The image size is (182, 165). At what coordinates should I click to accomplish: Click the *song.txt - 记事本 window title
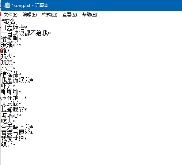[x=30, y=5]
